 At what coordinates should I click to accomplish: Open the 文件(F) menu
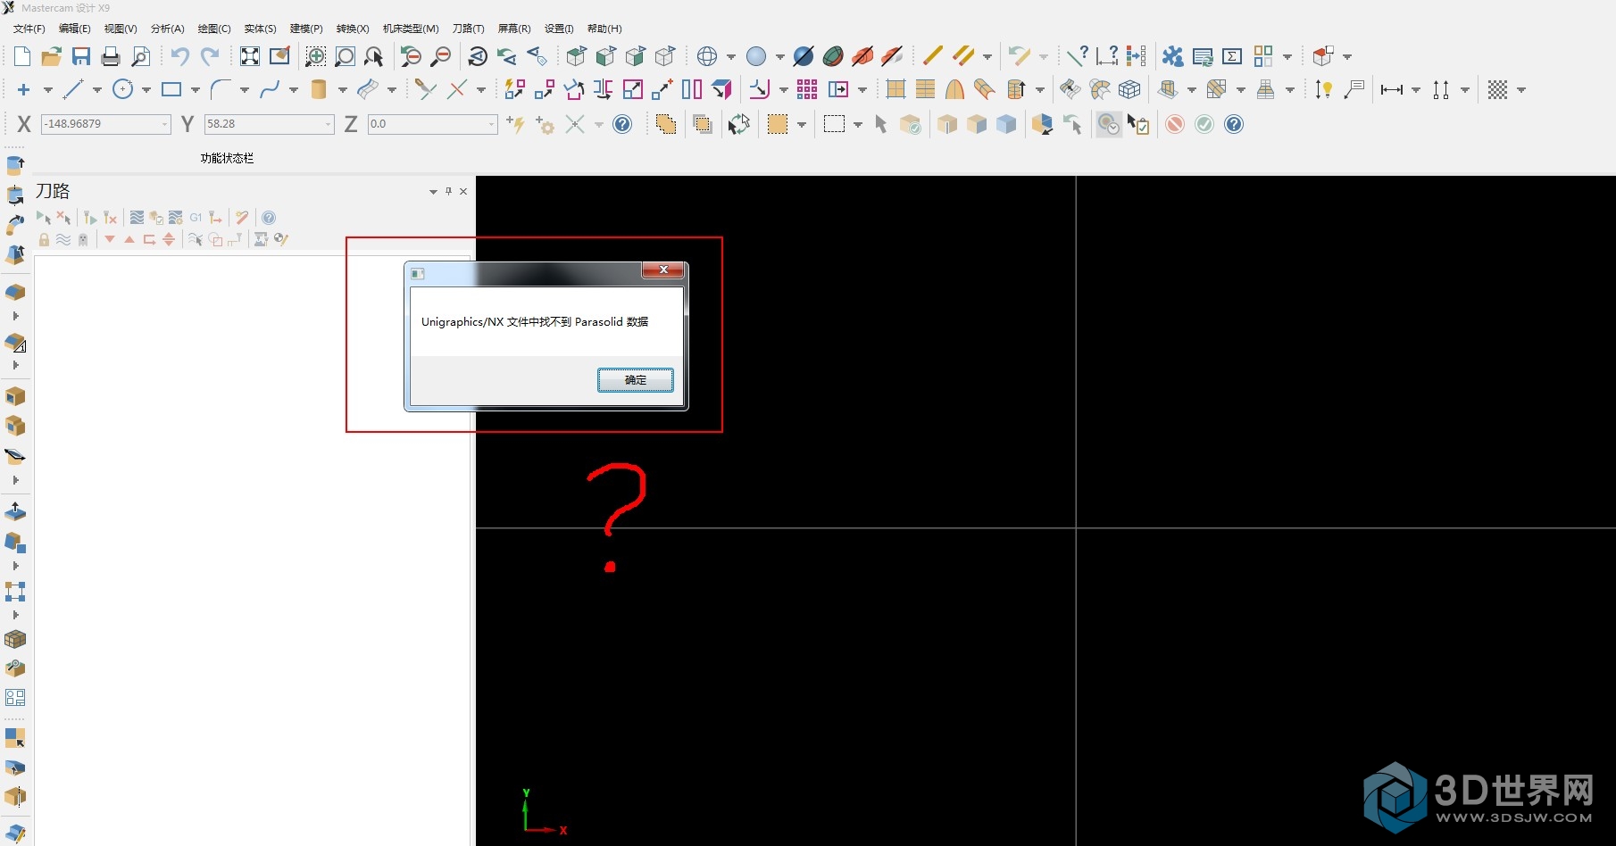pyautogui.click(x=29, y=29)
